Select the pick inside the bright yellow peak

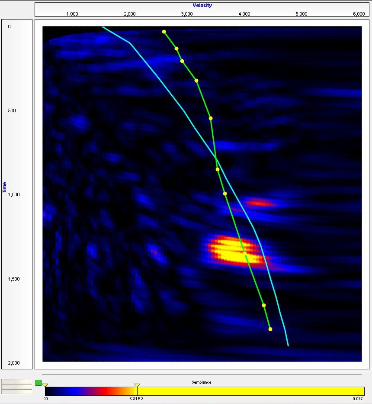(245, 253)
